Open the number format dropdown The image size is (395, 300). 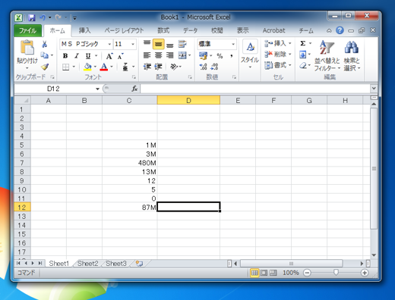coord(233,44)
